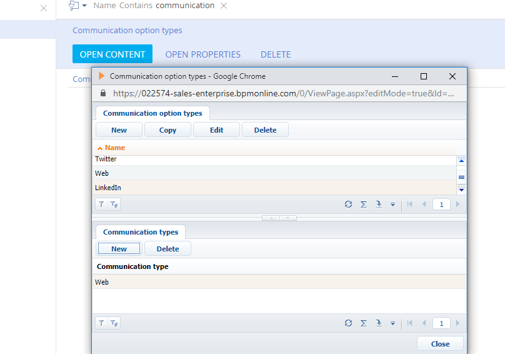
Task: Click the Close button of popup
Action: click(440, 344)
